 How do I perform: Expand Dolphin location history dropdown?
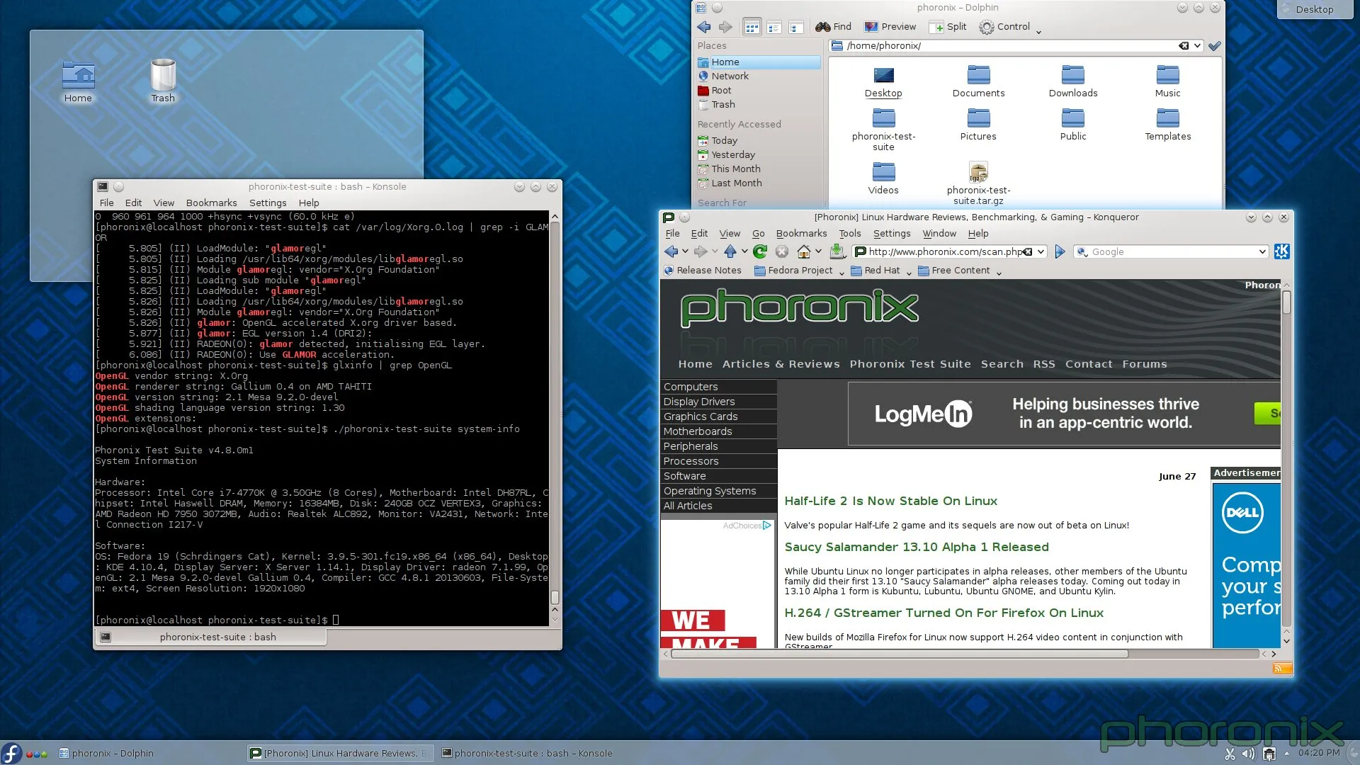point(1197,45)
